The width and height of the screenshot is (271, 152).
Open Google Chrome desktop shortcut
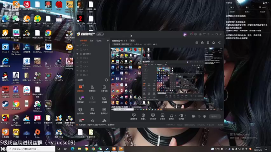coord(48,35)
